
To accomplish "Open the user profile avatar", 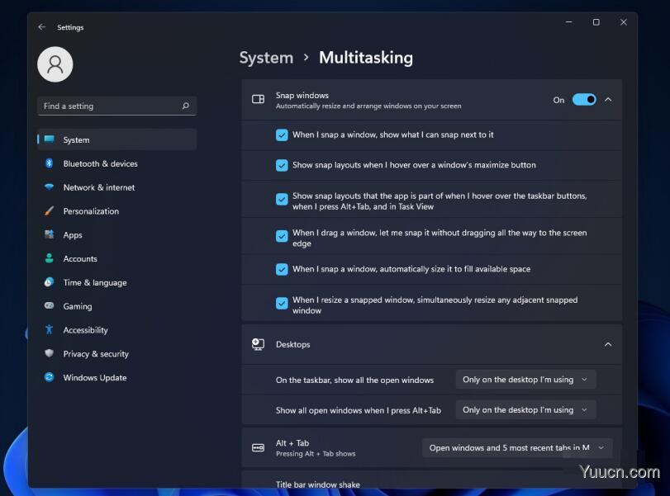I will point(55,64).
